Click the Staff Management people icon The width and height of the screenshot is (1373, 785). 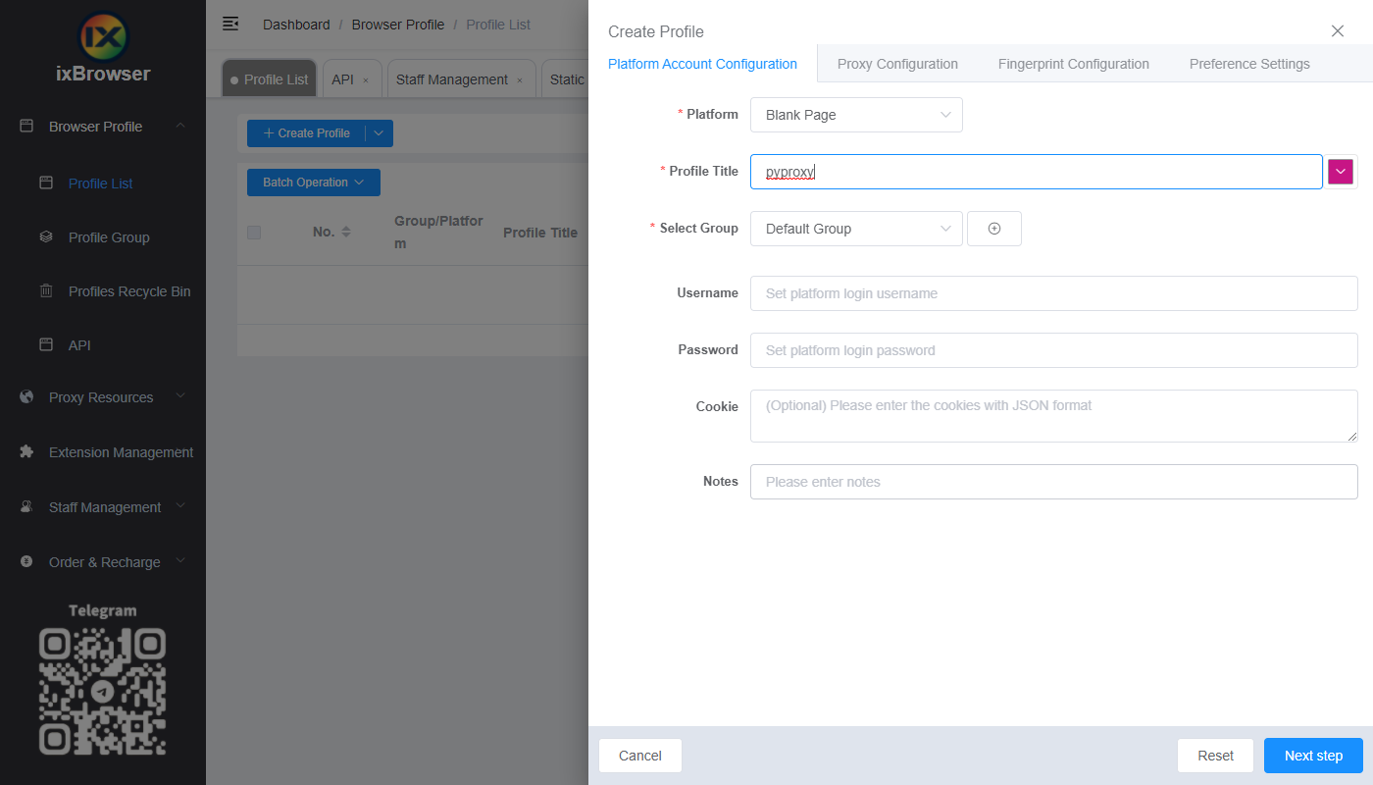pyautogui.click(x=26, y=507)
